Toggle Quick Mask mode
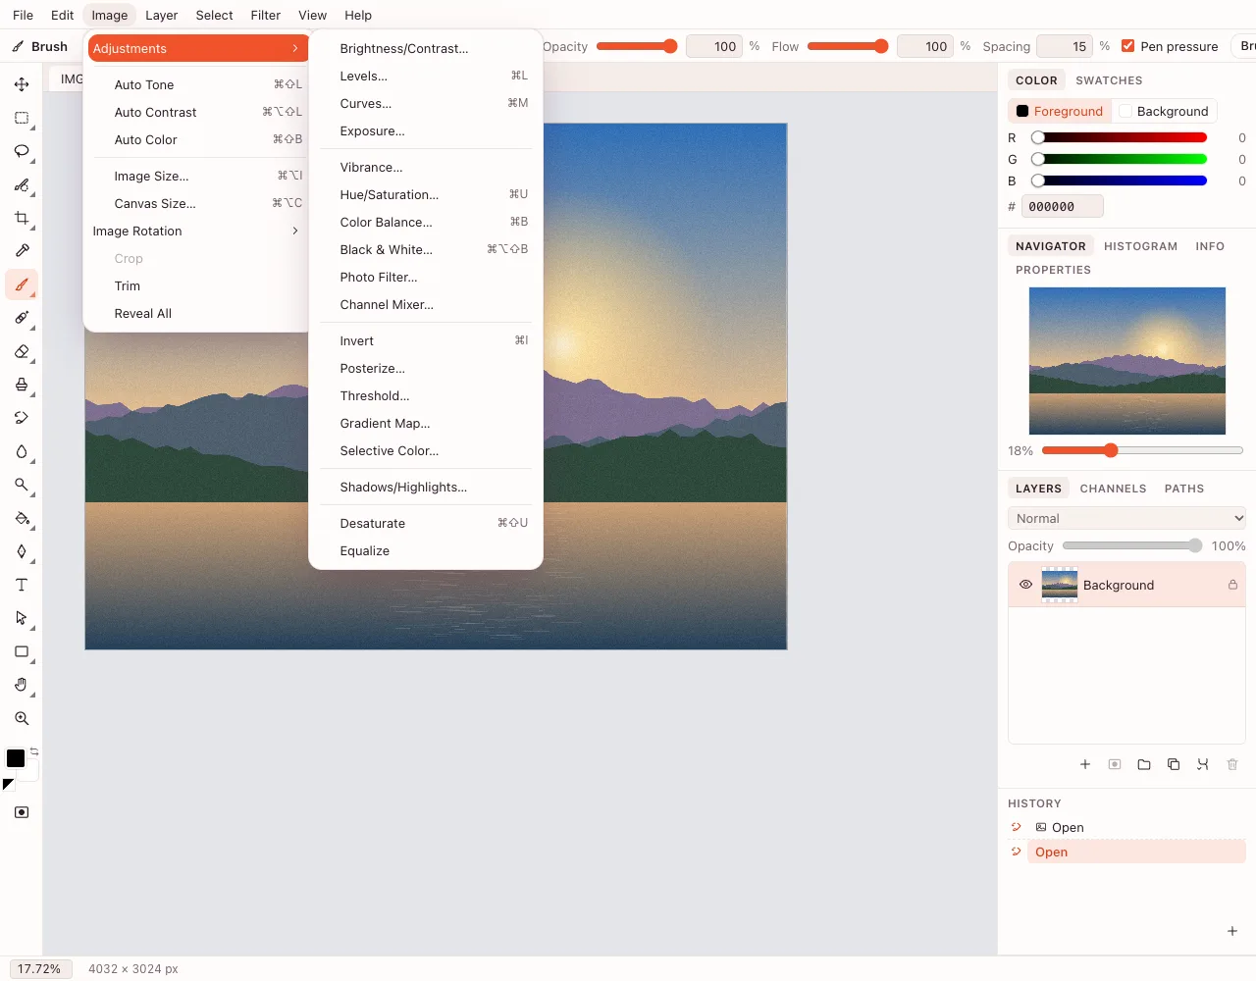 coord(22,812)
